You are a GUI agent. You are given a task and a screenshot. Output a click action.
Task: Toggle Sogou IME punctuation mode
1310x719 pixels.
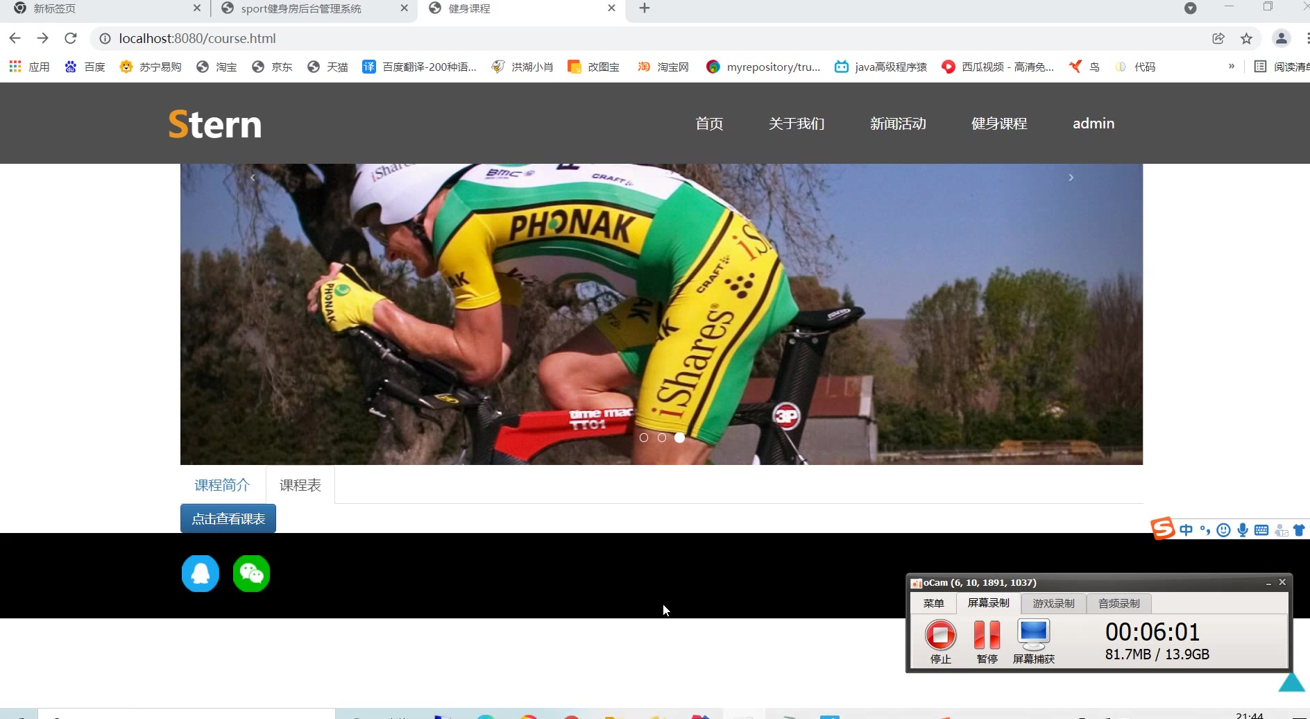(x=1205, y=530)
